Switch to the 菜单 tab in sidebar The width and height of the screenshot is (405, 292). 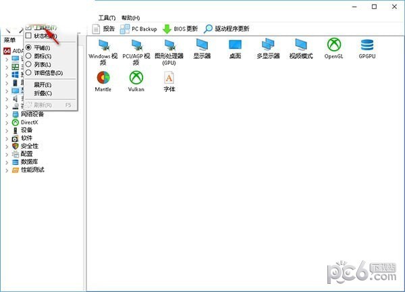click(x=9, y=40)
